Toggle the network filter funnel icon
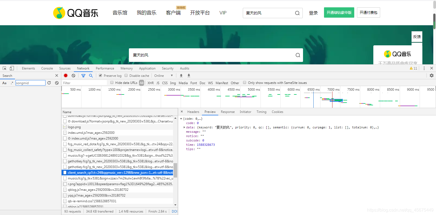Viewport: 436px width, 215px height. (83, 76)
